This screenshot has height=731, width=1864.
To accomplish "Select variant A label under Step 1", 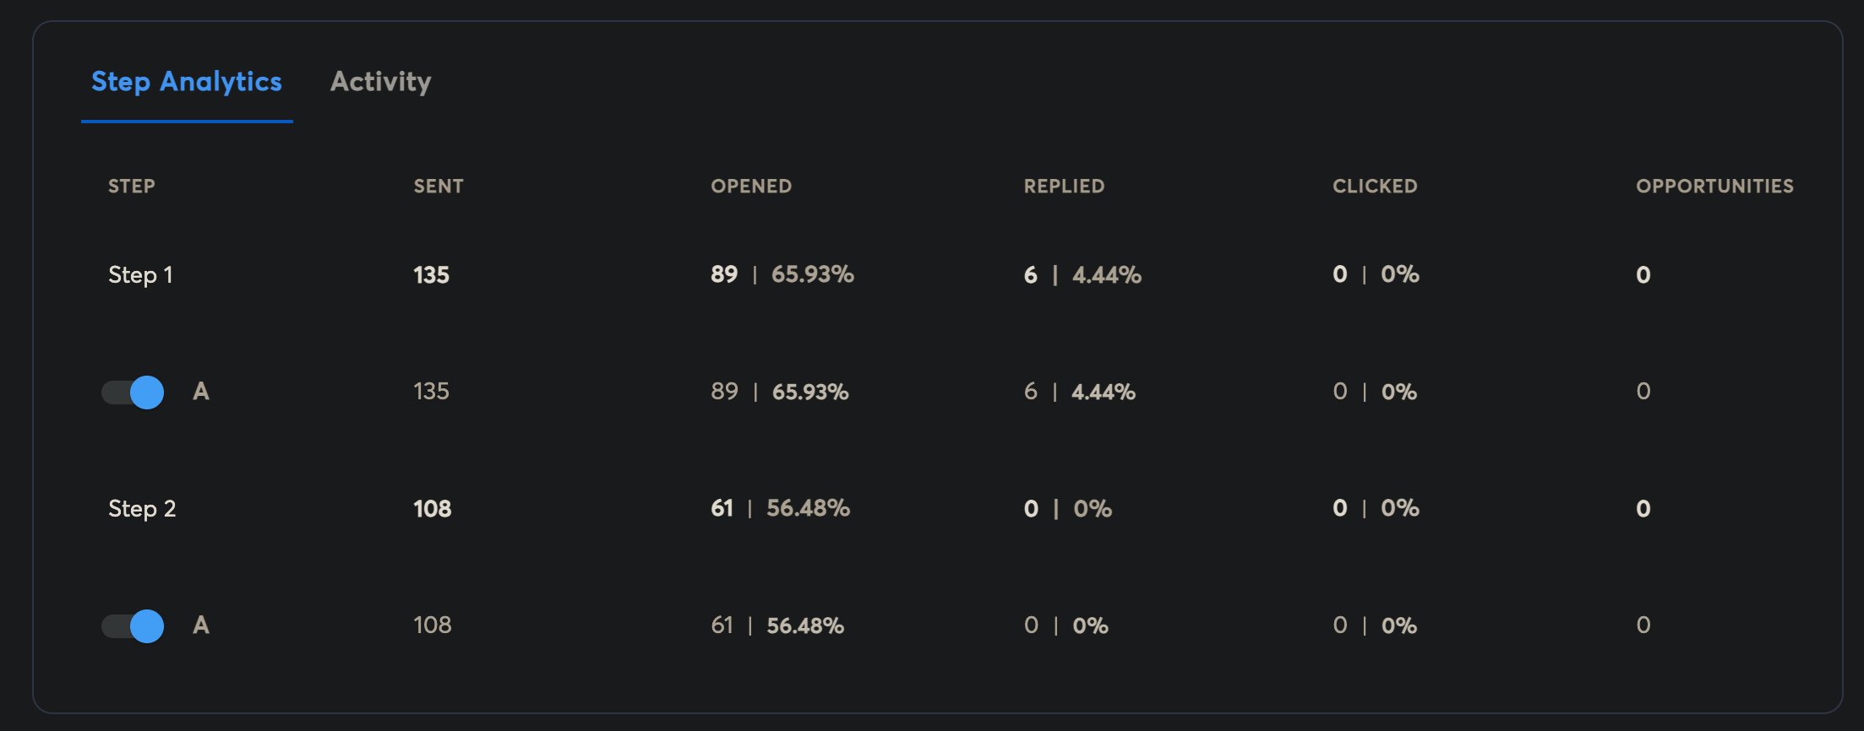I will [203, 391].
